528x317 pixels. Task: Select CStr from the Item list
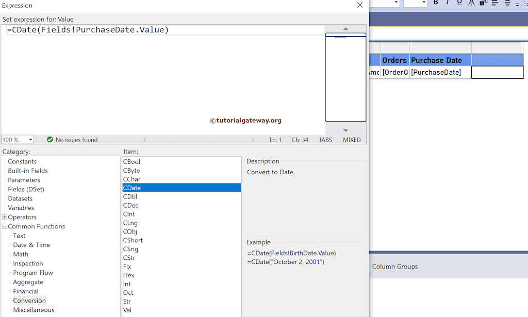coord(130,258)
